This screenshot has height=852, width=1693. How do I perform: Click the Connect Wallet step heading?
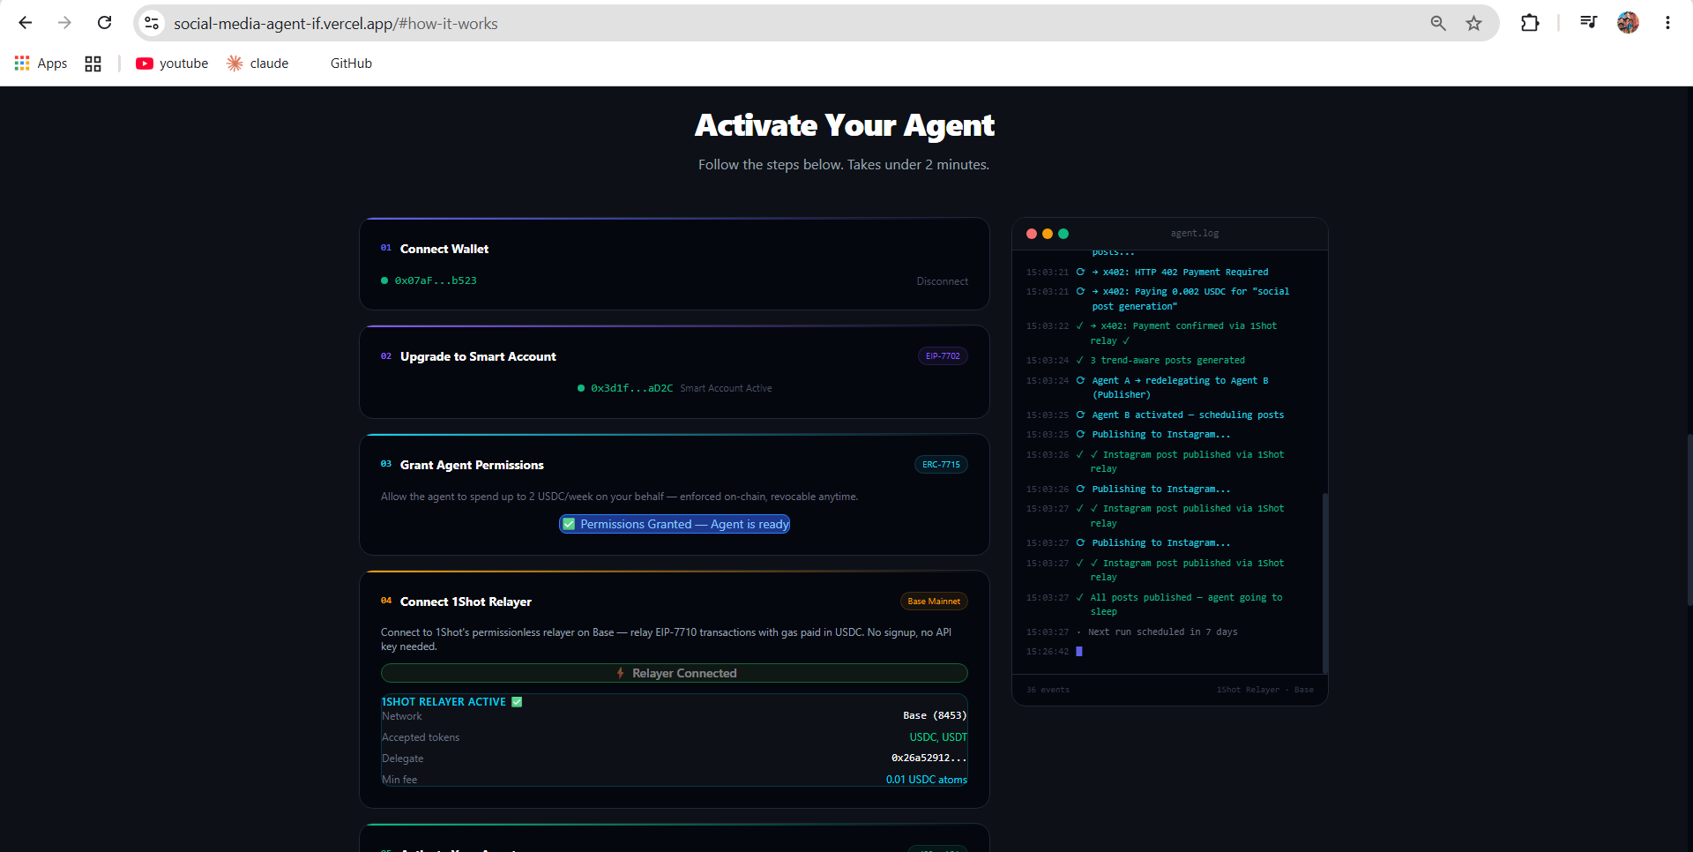click(444, 249)
